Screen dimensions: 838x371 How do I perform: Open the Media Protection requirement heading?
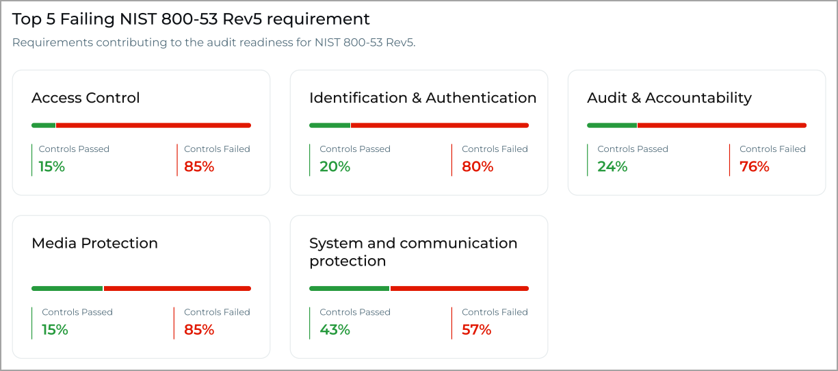(x=94, y=243)
